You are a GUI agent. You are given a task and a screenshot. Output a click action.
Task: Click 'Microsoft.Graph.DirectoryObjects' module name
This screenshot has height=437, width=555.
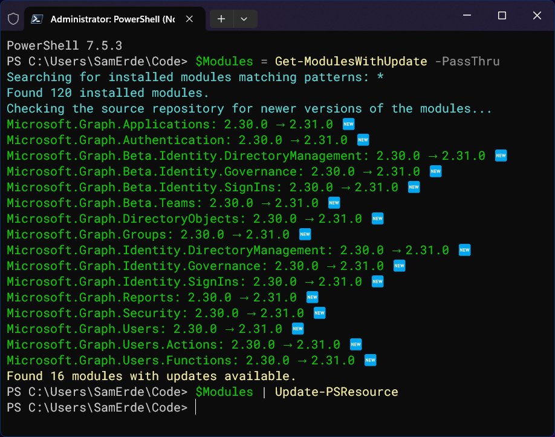point(123,218)
